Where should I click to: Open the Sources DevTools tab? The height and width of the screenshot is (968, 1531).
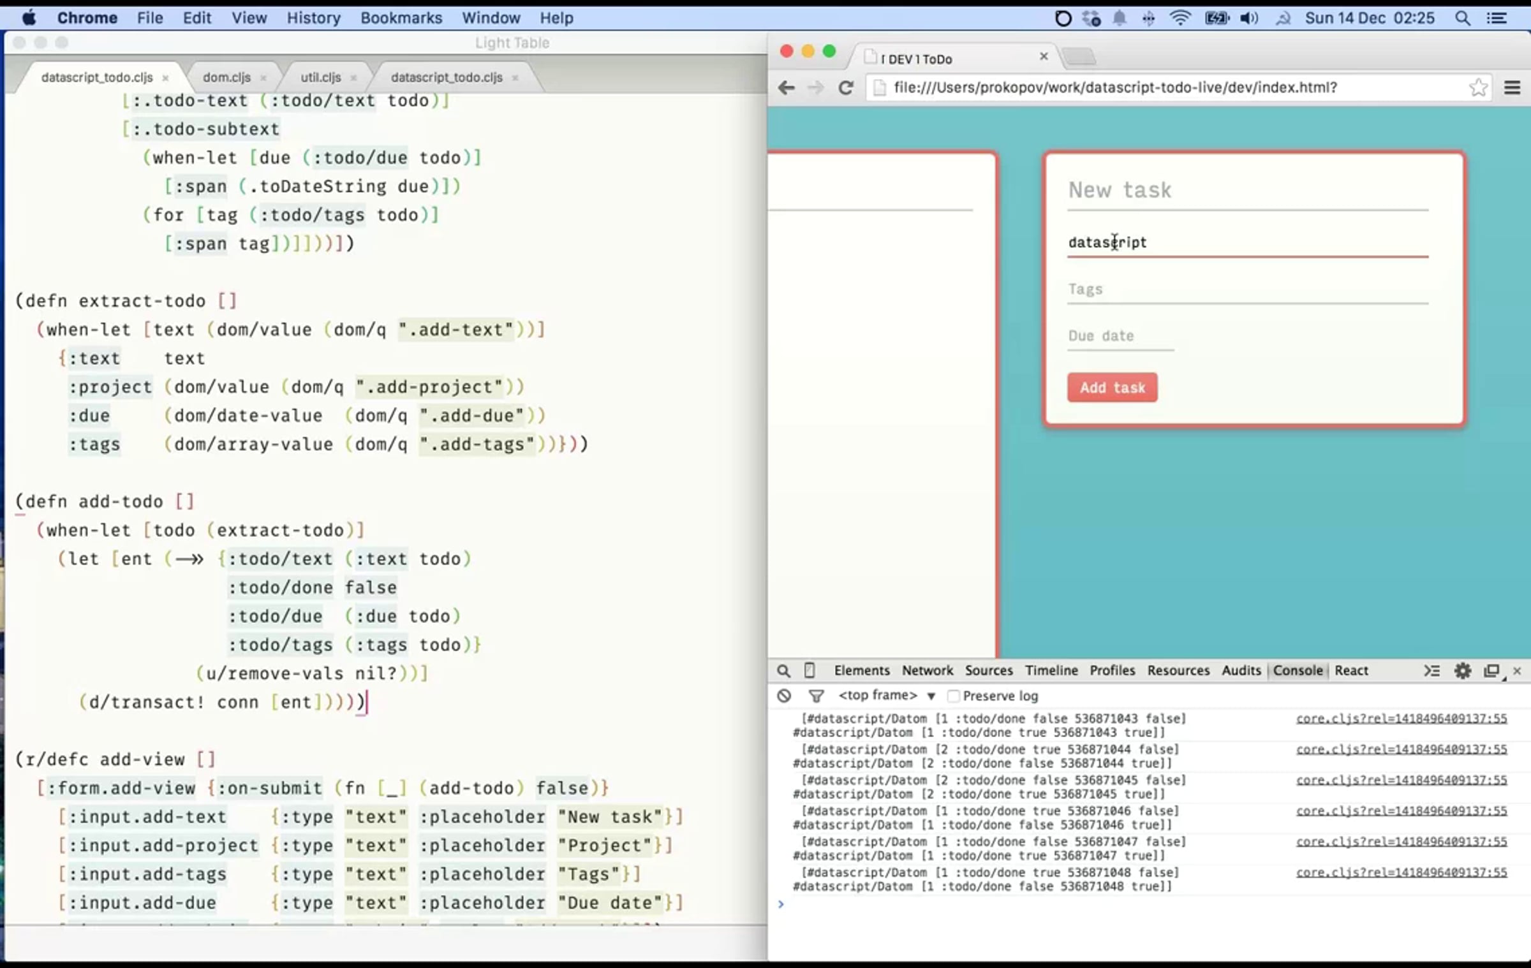(x=989, y=671)
